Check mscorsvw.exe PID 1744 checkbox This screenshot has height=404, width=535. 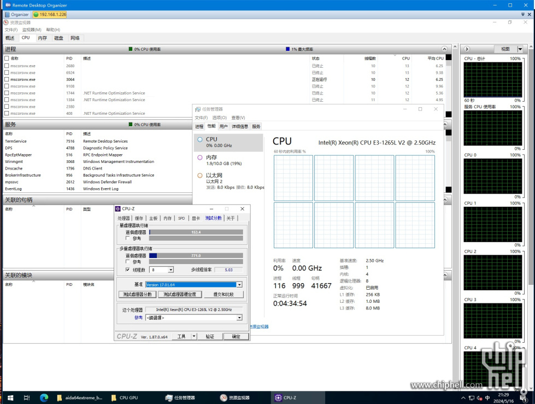coord(7,93)
